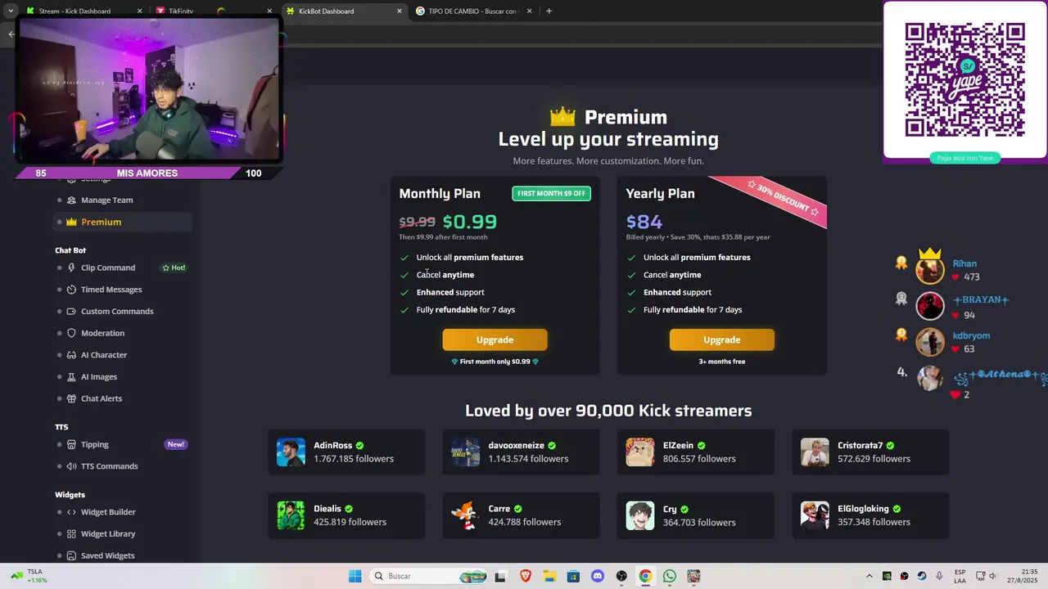1048x589 pixels.
Task: Click the FIRST MONTH $9 OFF badge
Action: (552, 193)
